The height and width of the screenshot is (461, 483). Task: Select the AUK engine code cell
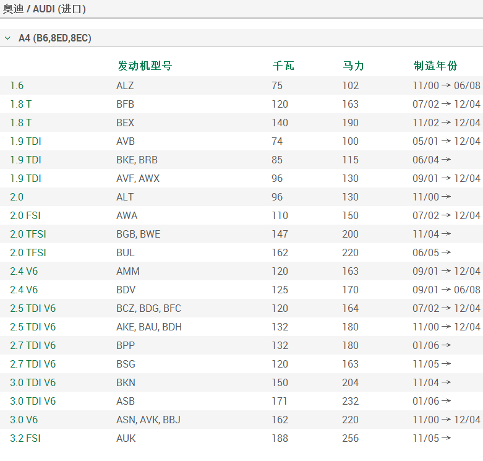pos(126,438)
